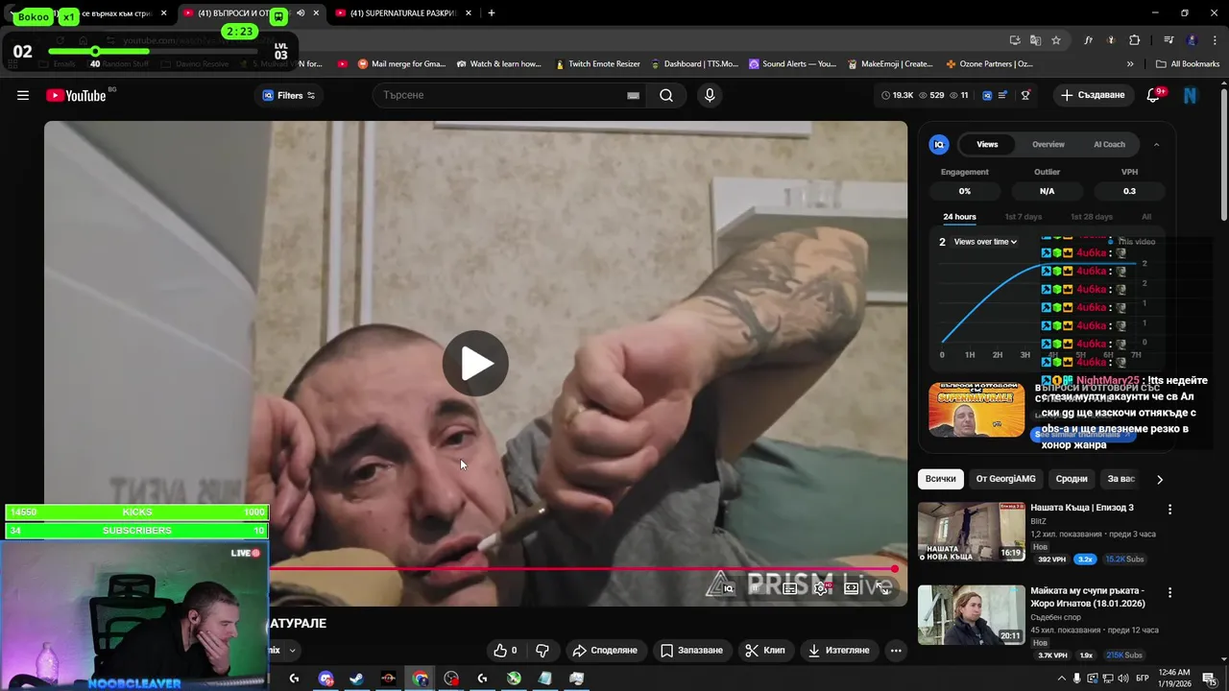Open the channel avatar account menu
This screenshot has width=1229, height=691.
(x=1191, y=95)
